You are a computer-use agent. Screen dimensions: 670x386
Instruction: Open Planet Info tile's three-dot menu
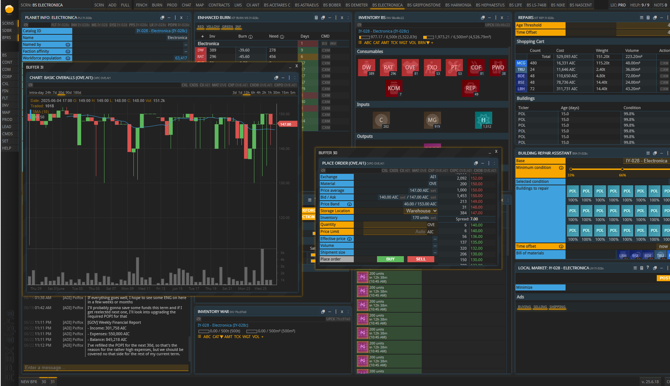tap(187, 18)
